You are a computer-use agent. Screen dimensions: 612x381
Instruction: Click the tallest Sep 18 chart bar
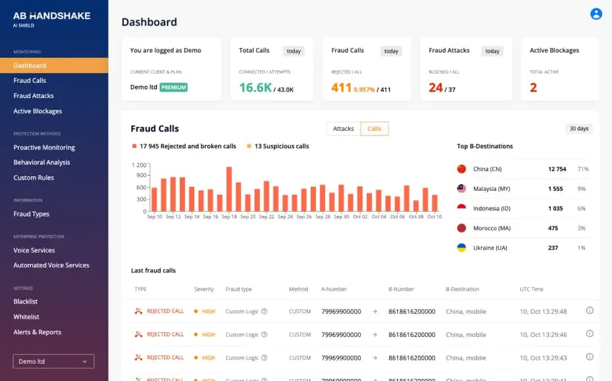pos(229,190)
